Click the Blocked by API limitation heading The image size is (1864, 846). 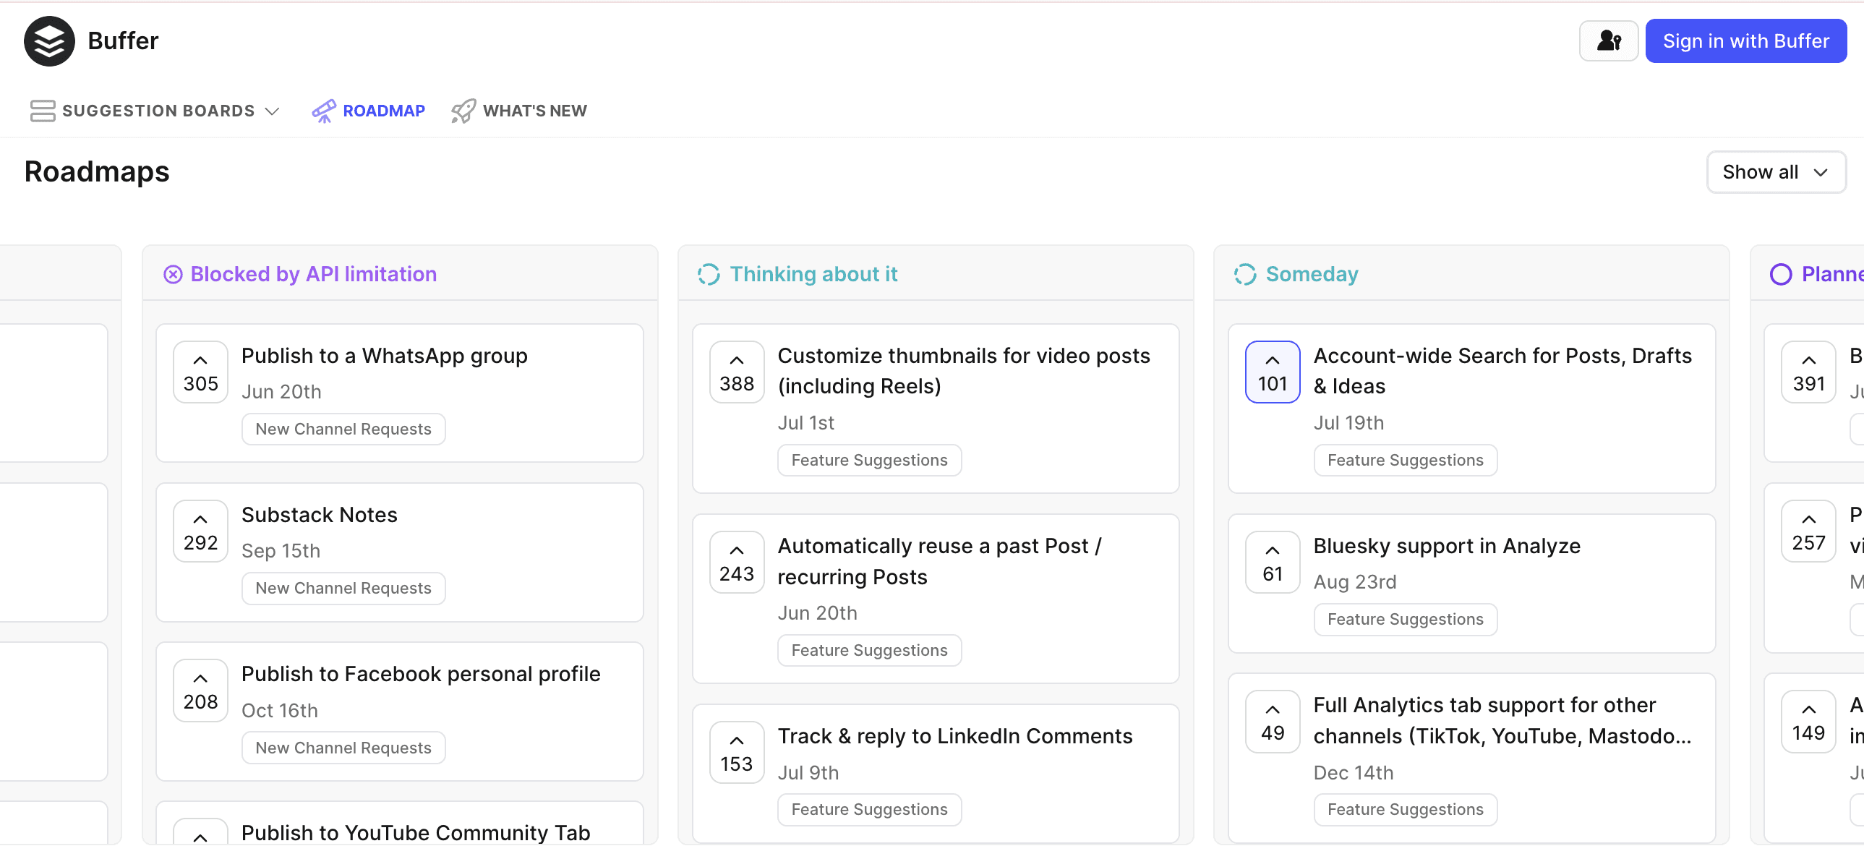313,274
